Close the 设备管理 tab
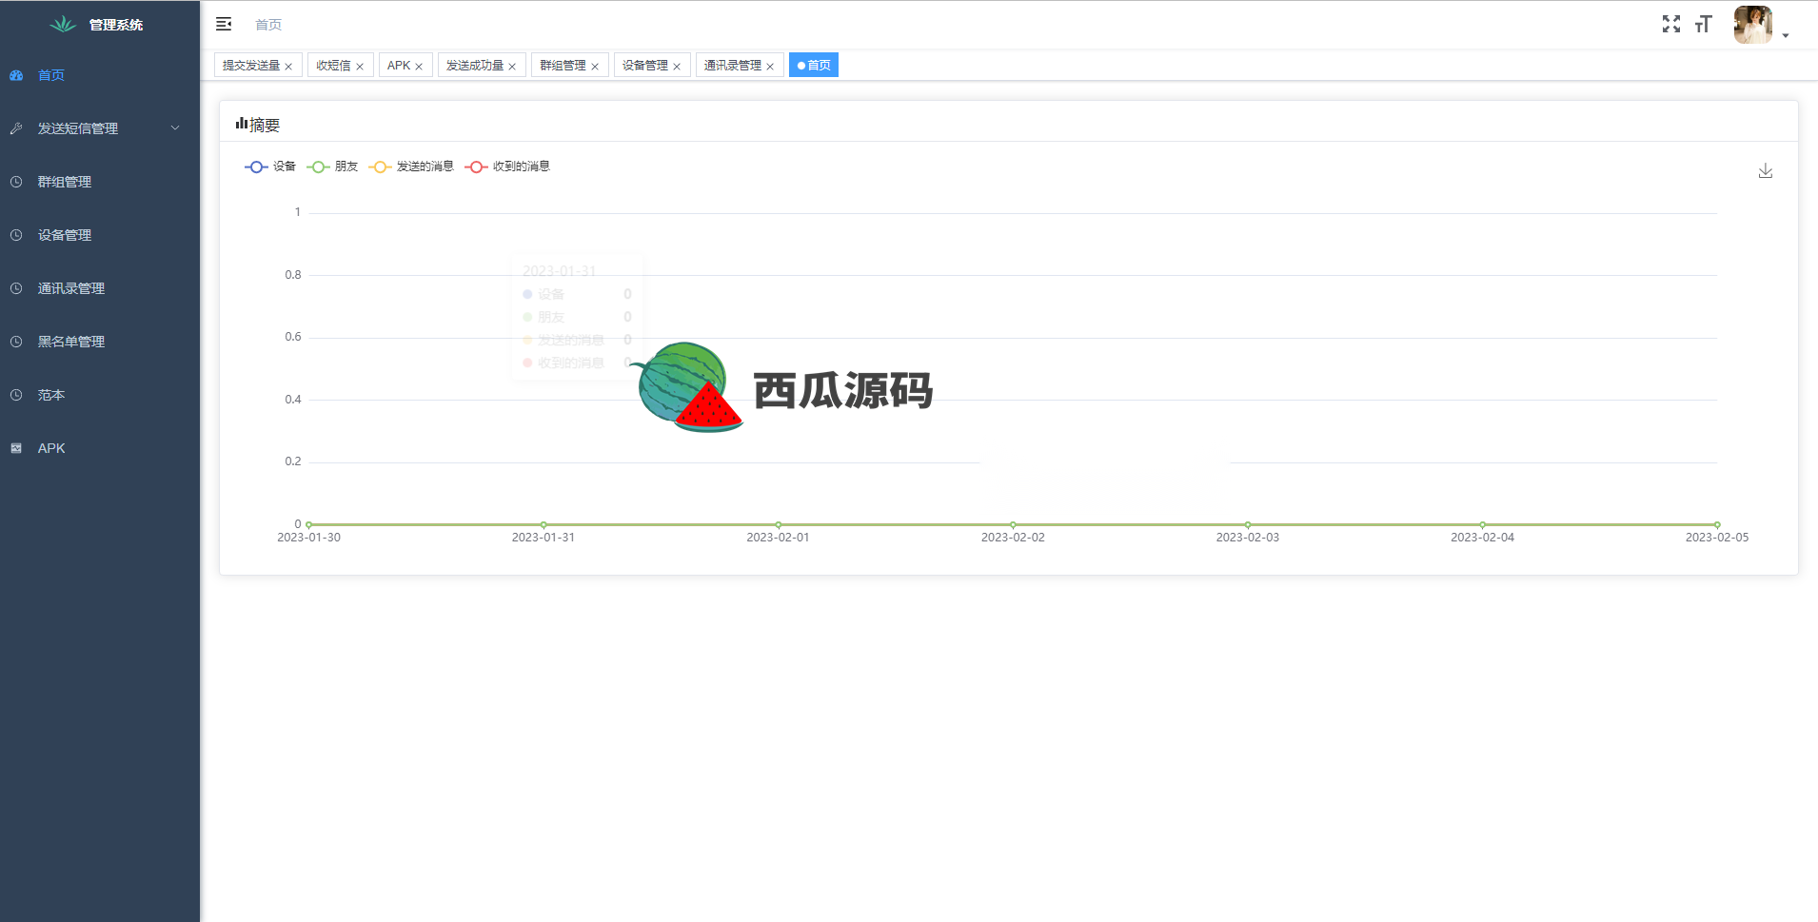Image resolution: width=1818 pixels, height=922 pixels. pyautogui.click(x=677, y=67)
